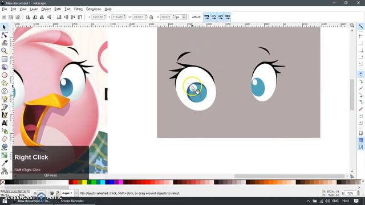
Task: Select the Bezier pen tool
Action: (4, 107)
